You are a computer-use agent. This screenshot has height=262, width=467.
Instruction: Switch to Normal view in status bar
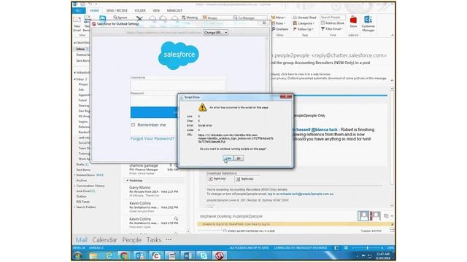click(336, 247)
